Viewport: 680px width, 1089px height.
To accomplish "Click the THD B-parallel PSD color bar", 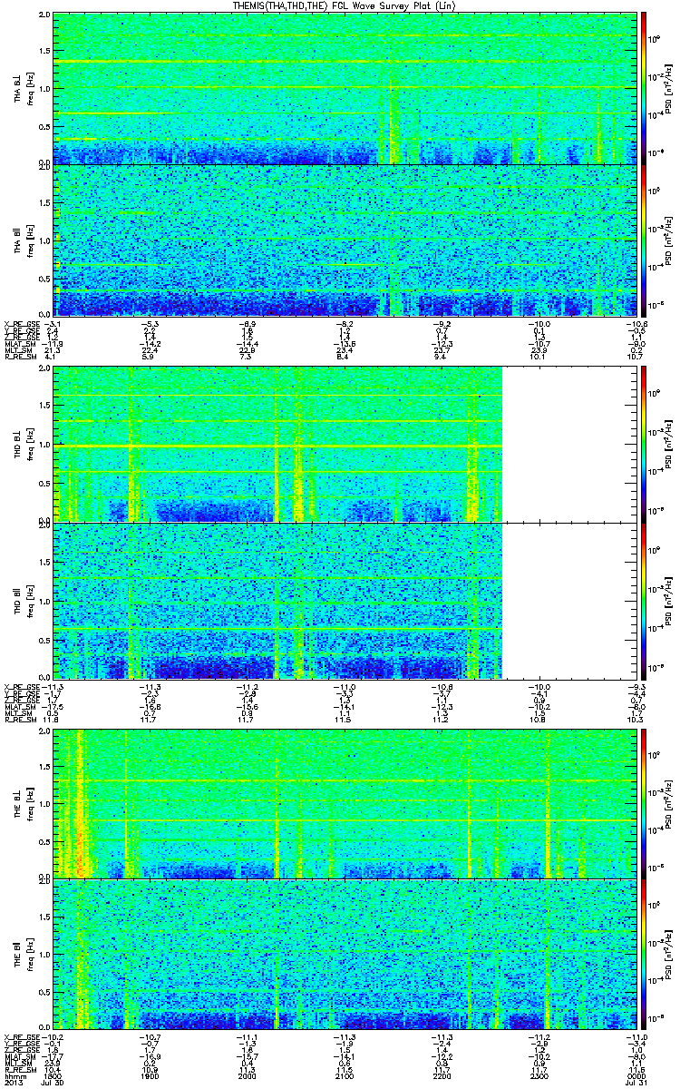I will pos(645,601).
